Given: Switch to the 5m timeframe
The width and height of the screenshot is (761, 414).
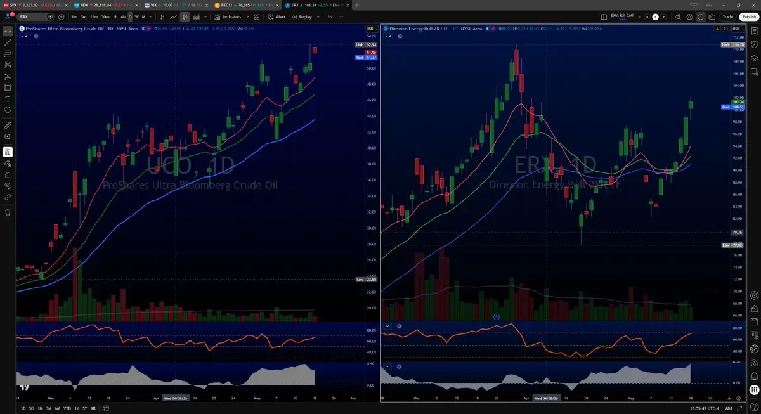Looking at the screenshot, I should pos(84,16).
